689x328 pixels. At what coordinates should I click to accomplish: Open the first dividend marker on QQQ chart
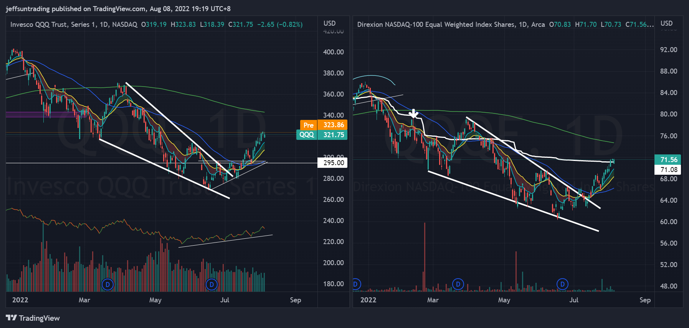(107, 284)
